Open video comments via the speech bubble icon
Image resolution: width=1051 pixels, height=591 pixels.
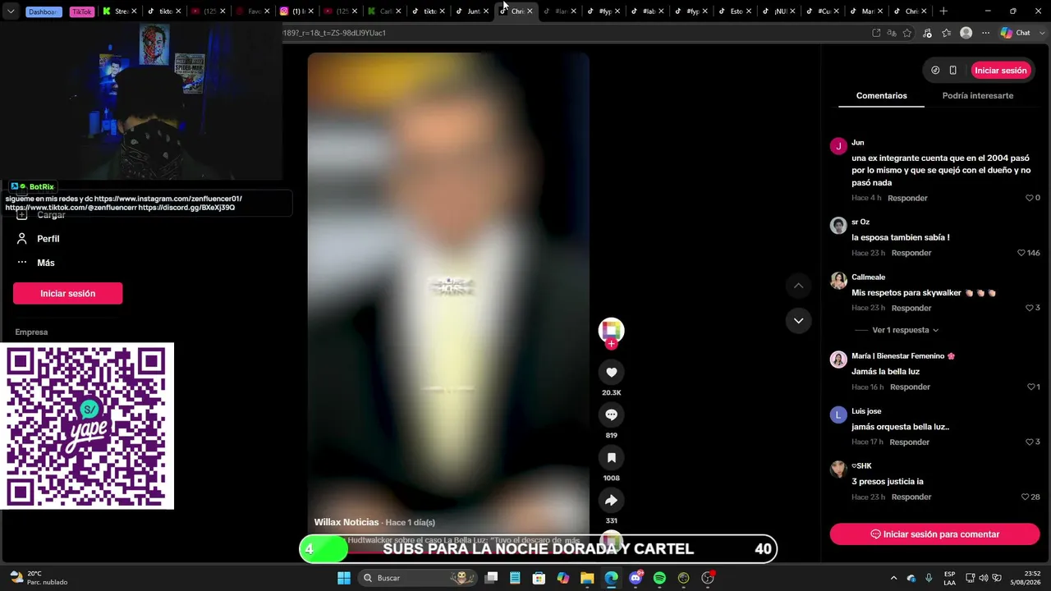click(611, 415)
